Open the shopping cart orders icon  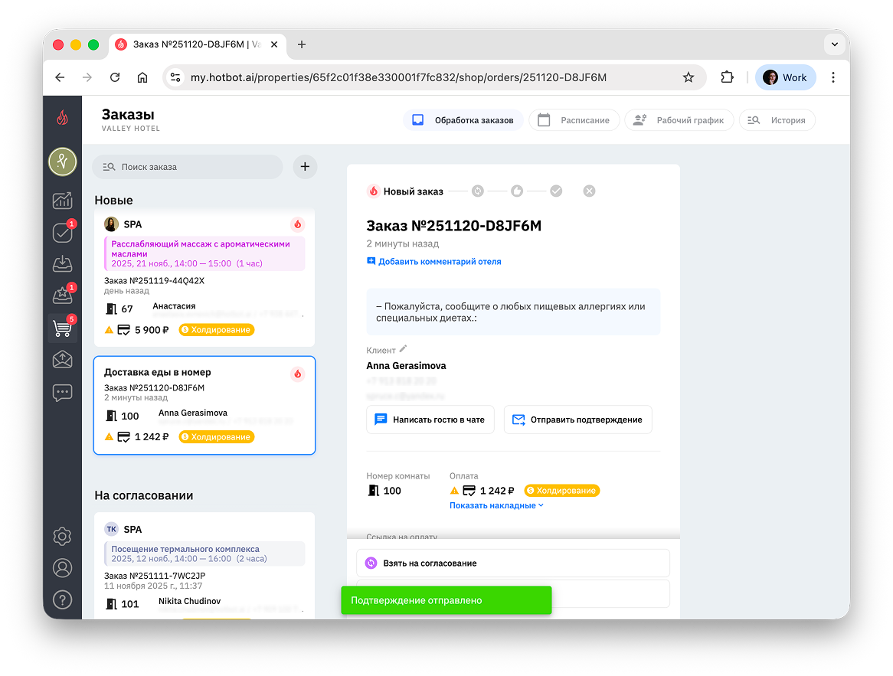(62, 328)
